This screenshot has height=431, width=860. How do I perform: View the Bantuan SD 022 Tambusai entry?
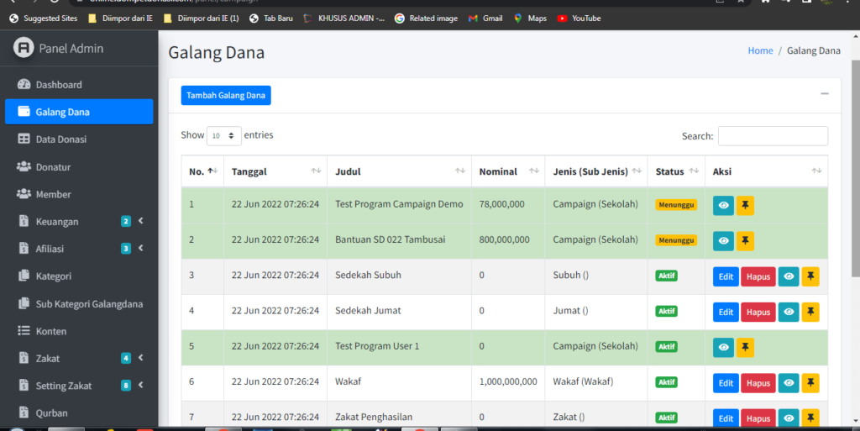(x=722, y=241)
